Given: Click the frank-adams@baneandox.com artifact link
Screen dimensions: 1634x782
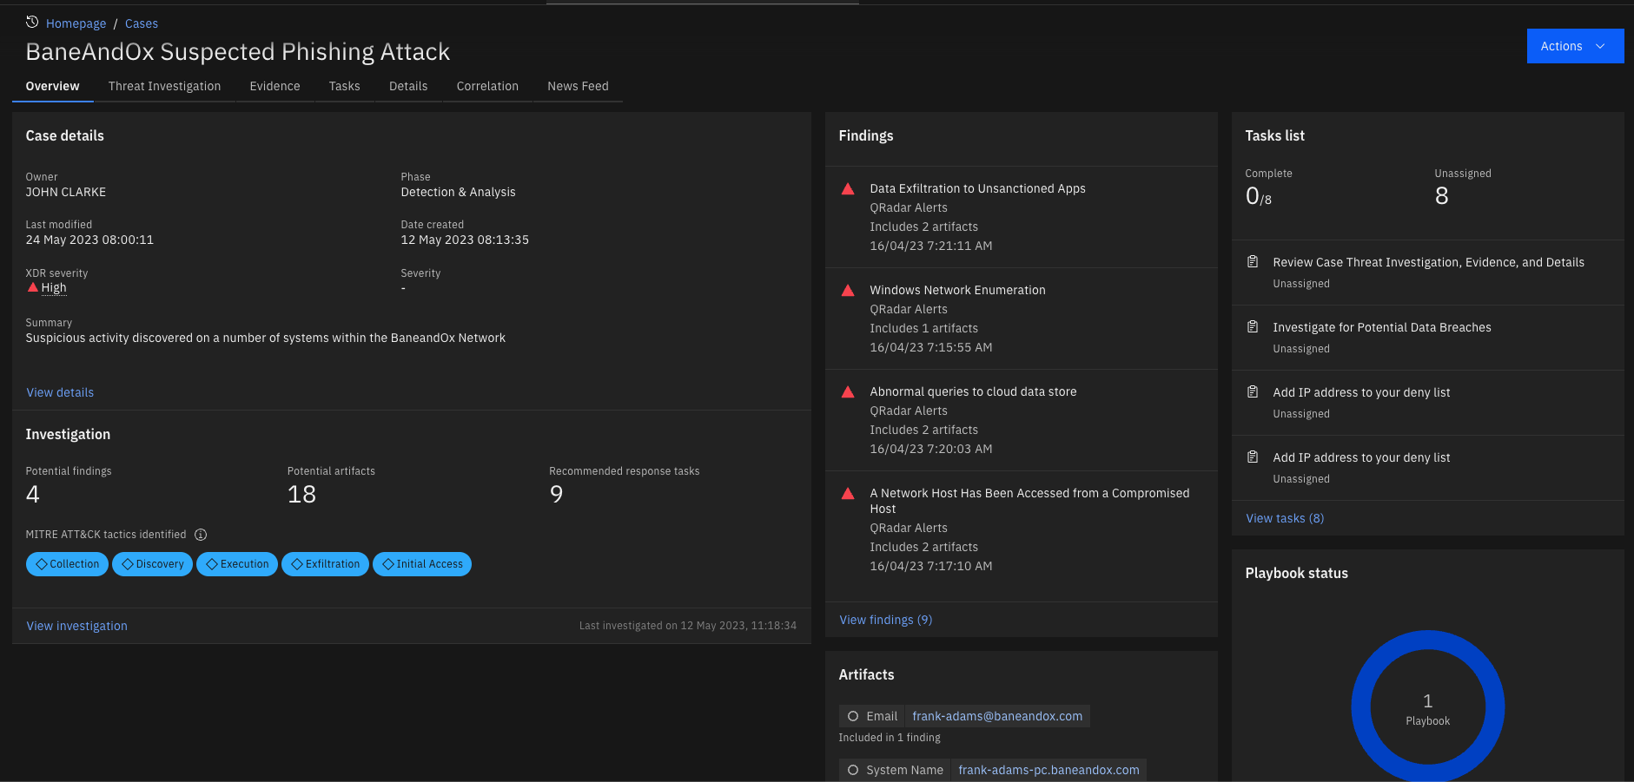Looking at the screenshot, I should click(997, 715).
